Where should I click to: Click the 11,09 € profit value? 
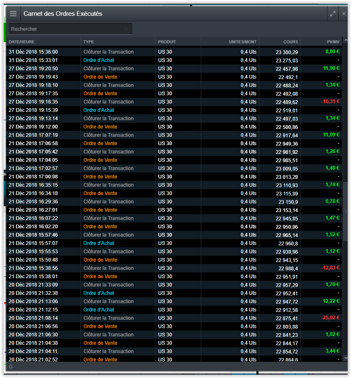(331, 135)
